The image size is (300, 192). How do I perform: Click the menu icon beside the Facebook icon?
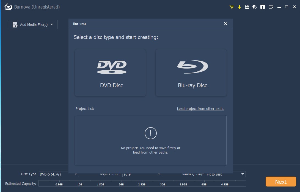tap(271, 7)
